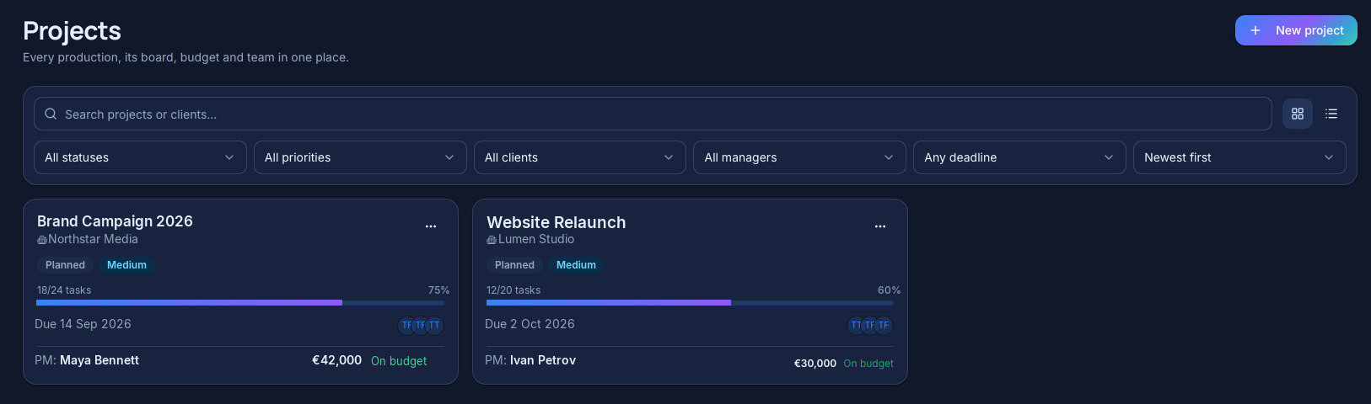Image resolution: width=1371 pixels, height=404 pixels.
Task: Create a New project
Action: [x=1296, y=30]
